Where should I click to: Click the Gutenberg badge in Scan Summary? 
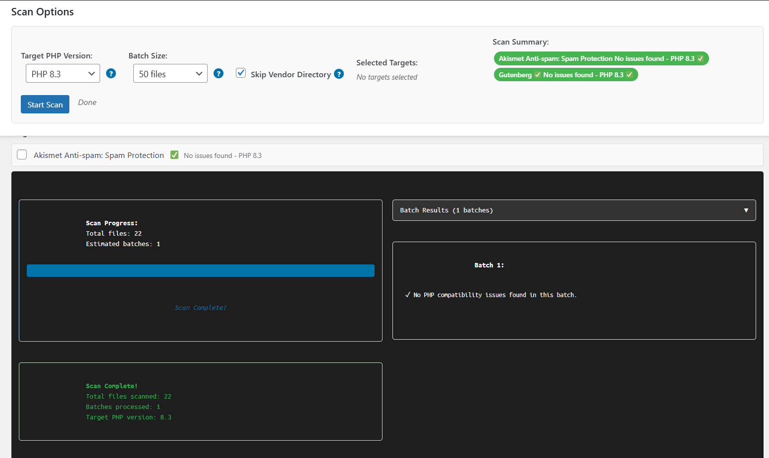pyautogui.click(x=566, y=75)
